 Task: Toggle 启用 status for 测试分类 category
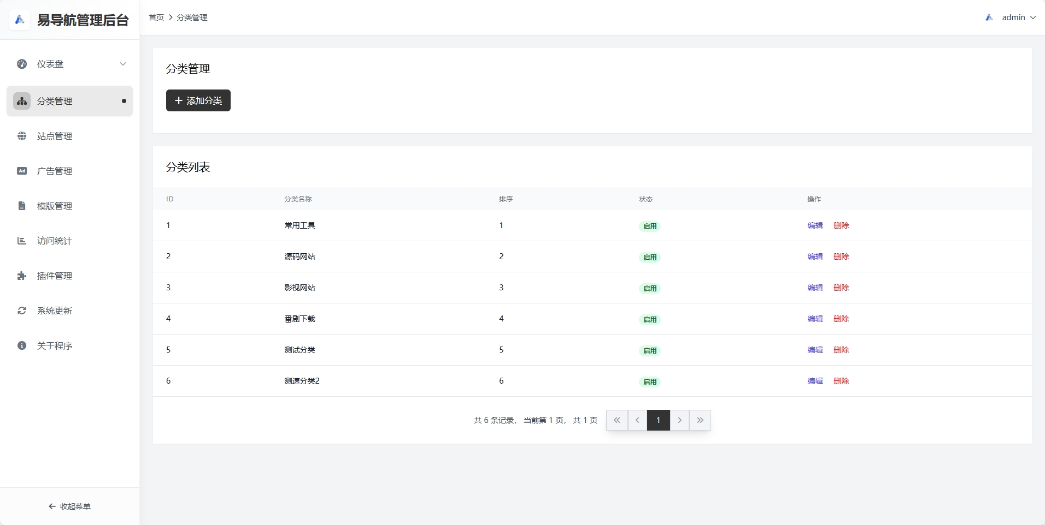point(650,350)
